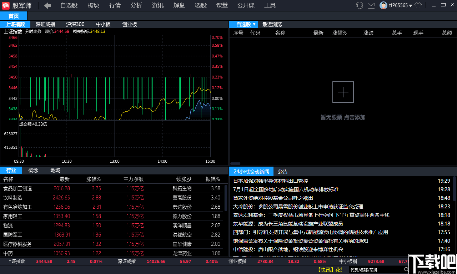Select the 首页 tab
The image size is (457, 274).
click(x=14, y=16)
